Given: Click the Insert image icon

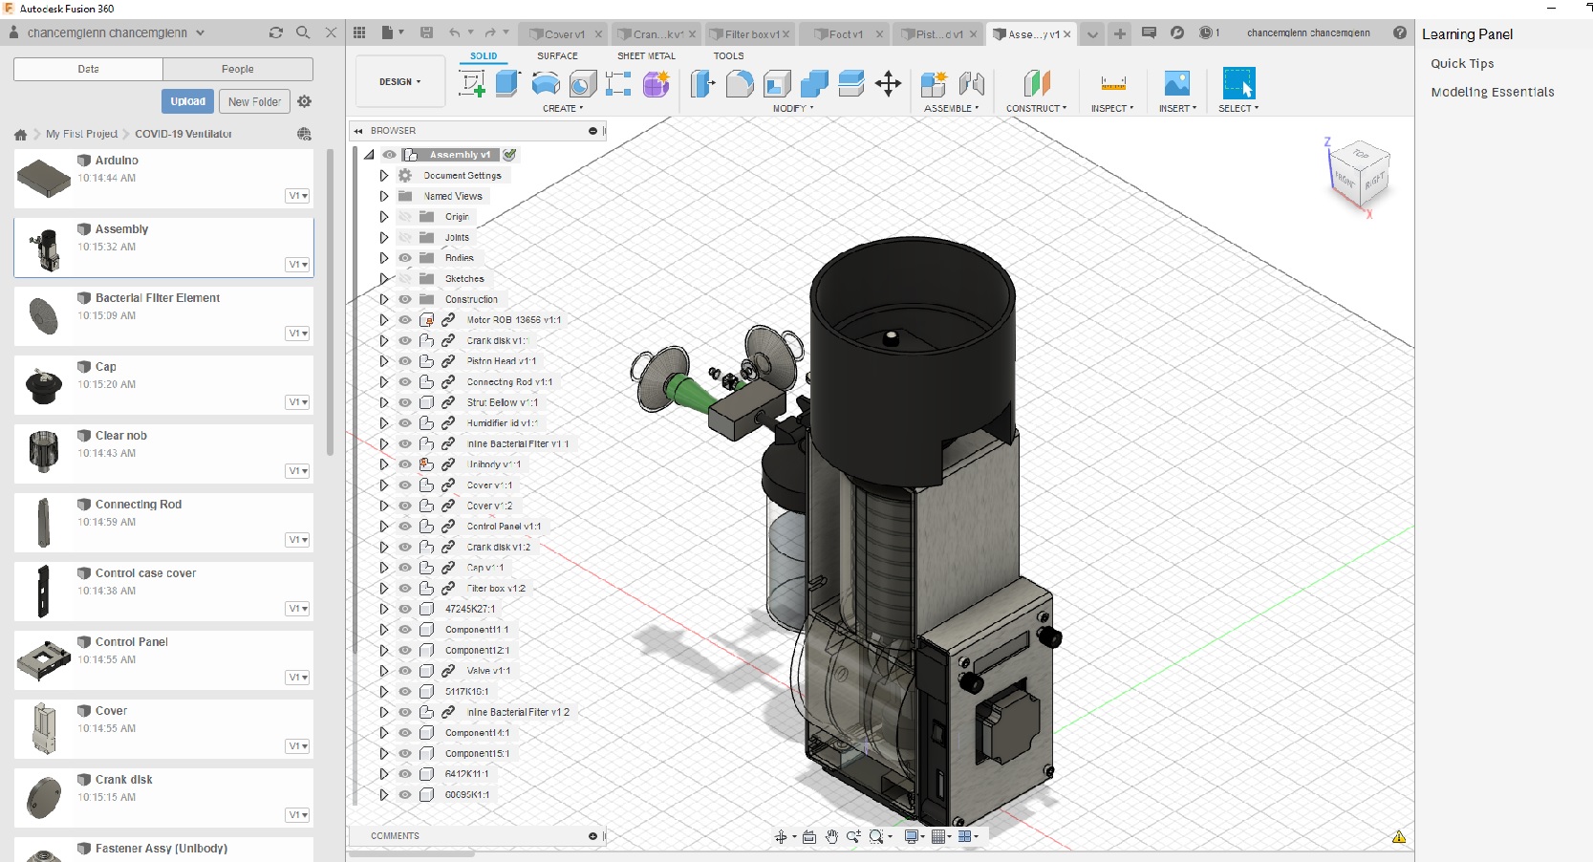Looking at the screenshot, I should pos(1176,84).
